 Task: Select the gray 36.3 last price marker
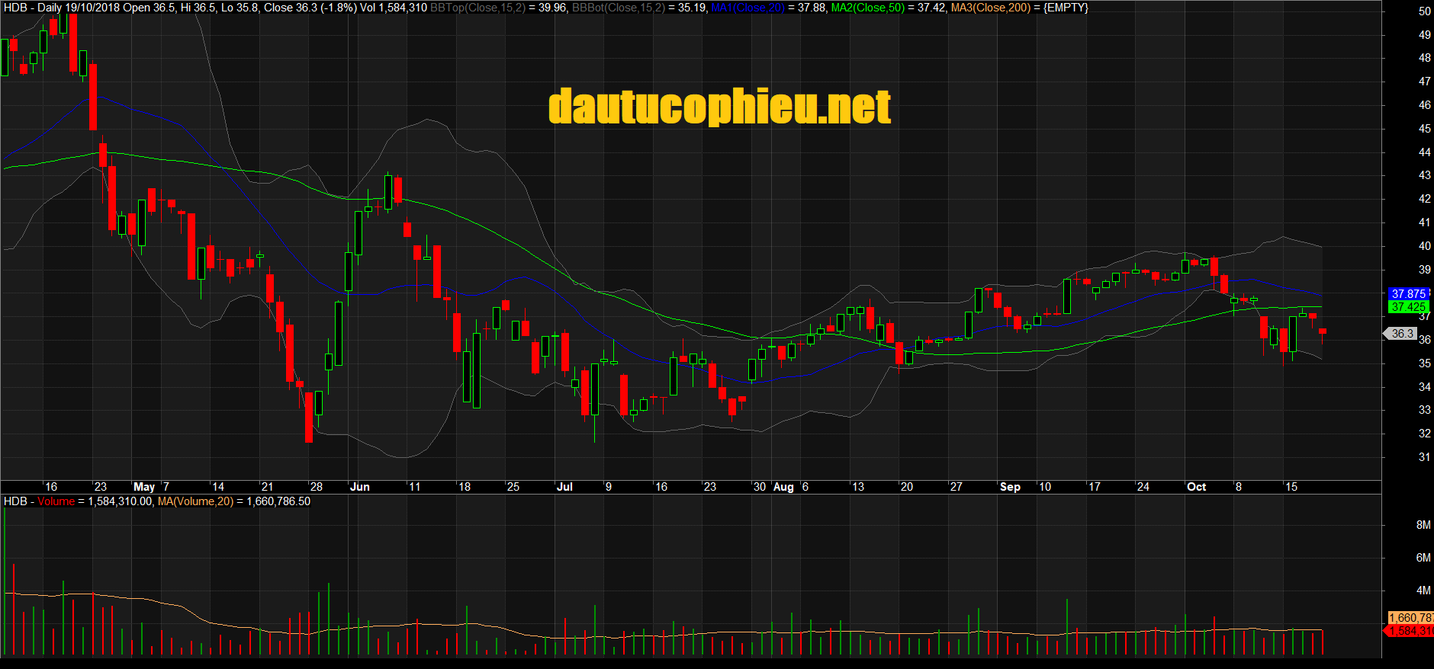coord(1402,334)
